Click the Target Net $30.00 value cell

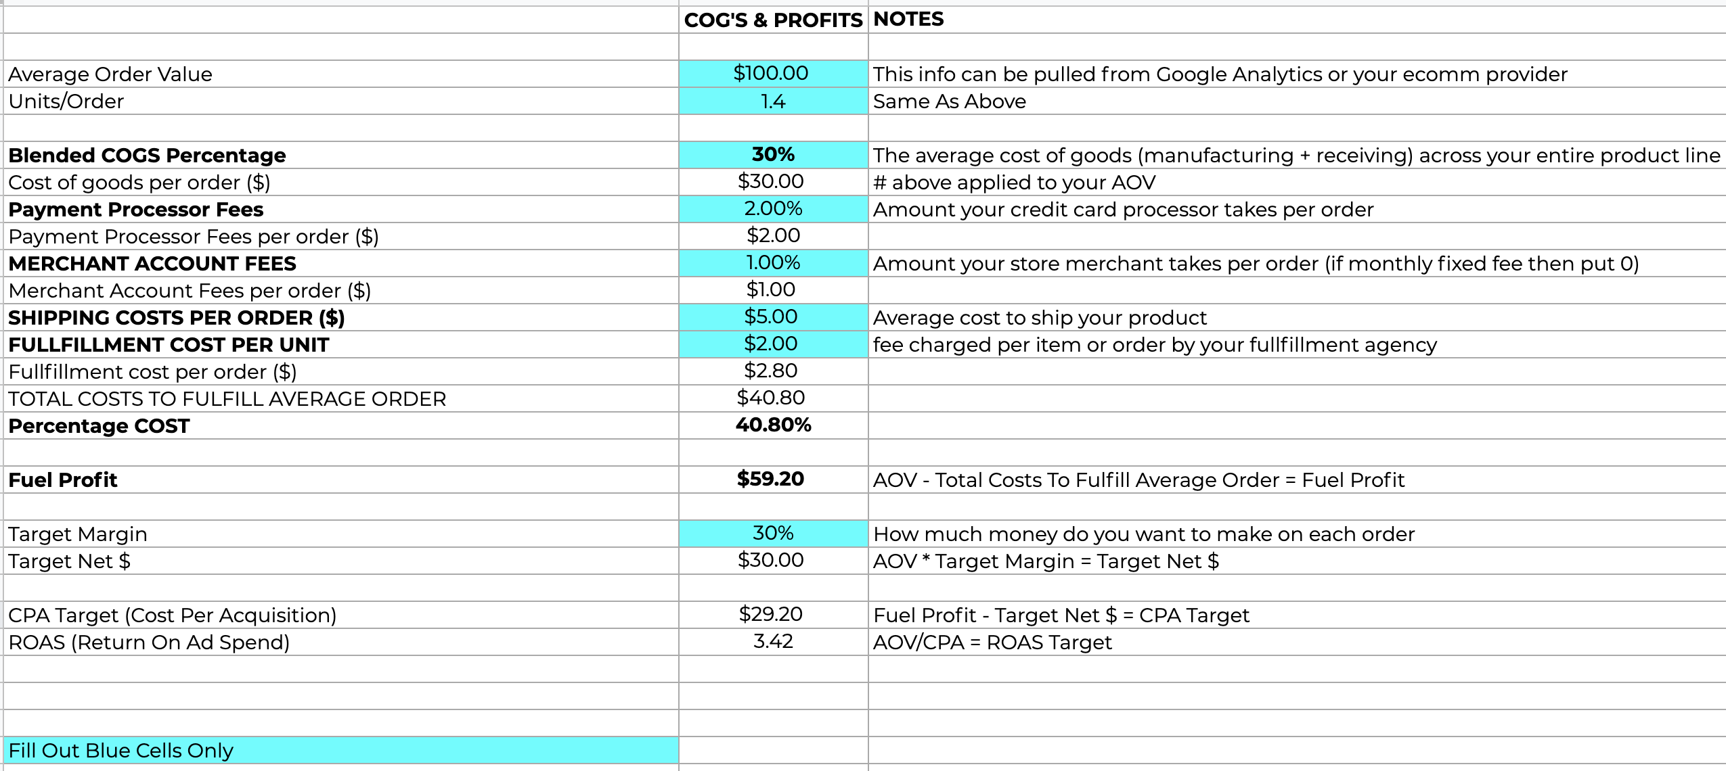click(x=771, y=560)
